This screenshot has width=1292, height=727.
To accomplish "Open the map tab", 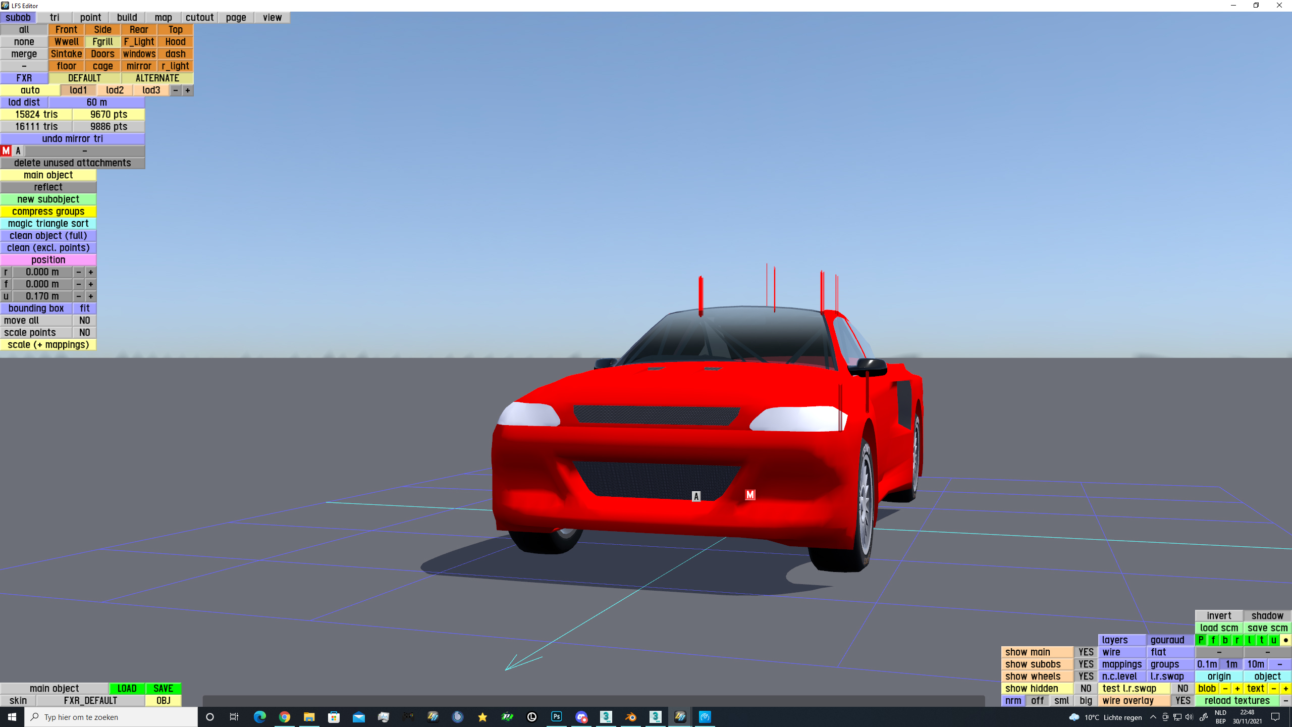I will click(x=163, y=18).
